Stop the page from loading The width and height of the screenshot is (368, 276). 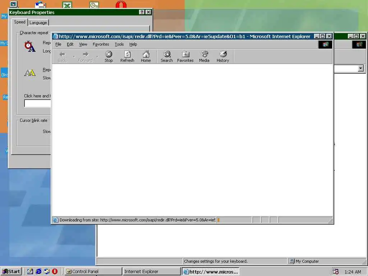click(109, 56)
